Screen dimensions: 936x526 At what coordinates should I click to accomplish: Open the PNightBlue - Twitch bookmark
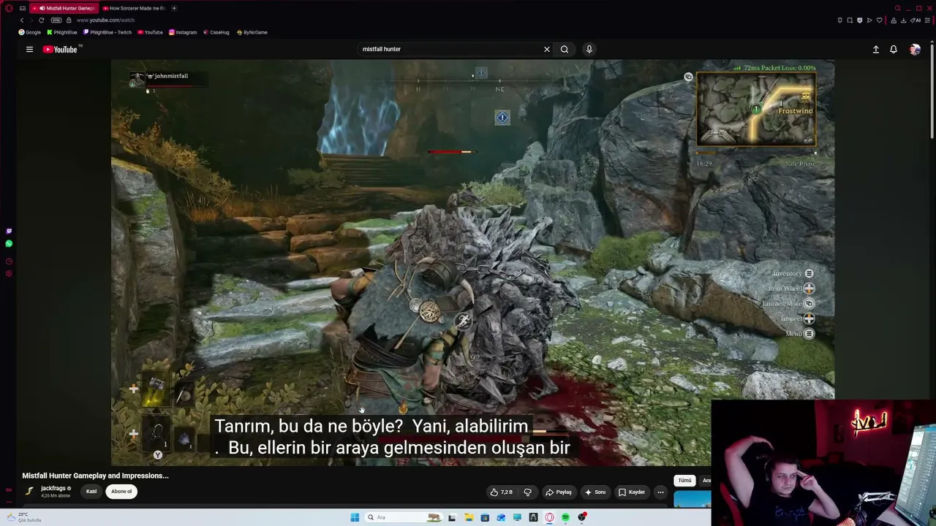(x=108, y=32)
